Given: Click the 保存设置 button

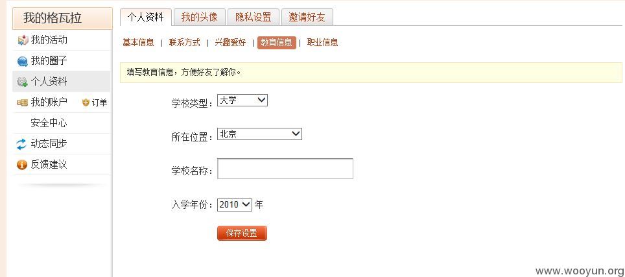Looking at the screenshot, I should (242, 234).
